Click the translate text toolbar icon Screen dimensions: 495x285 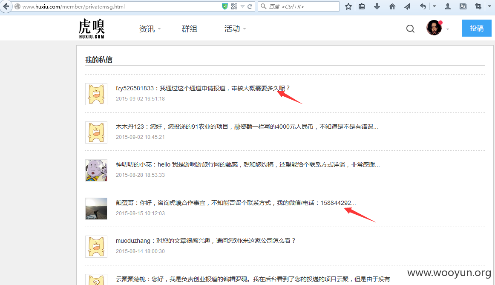tap(463, 6)
